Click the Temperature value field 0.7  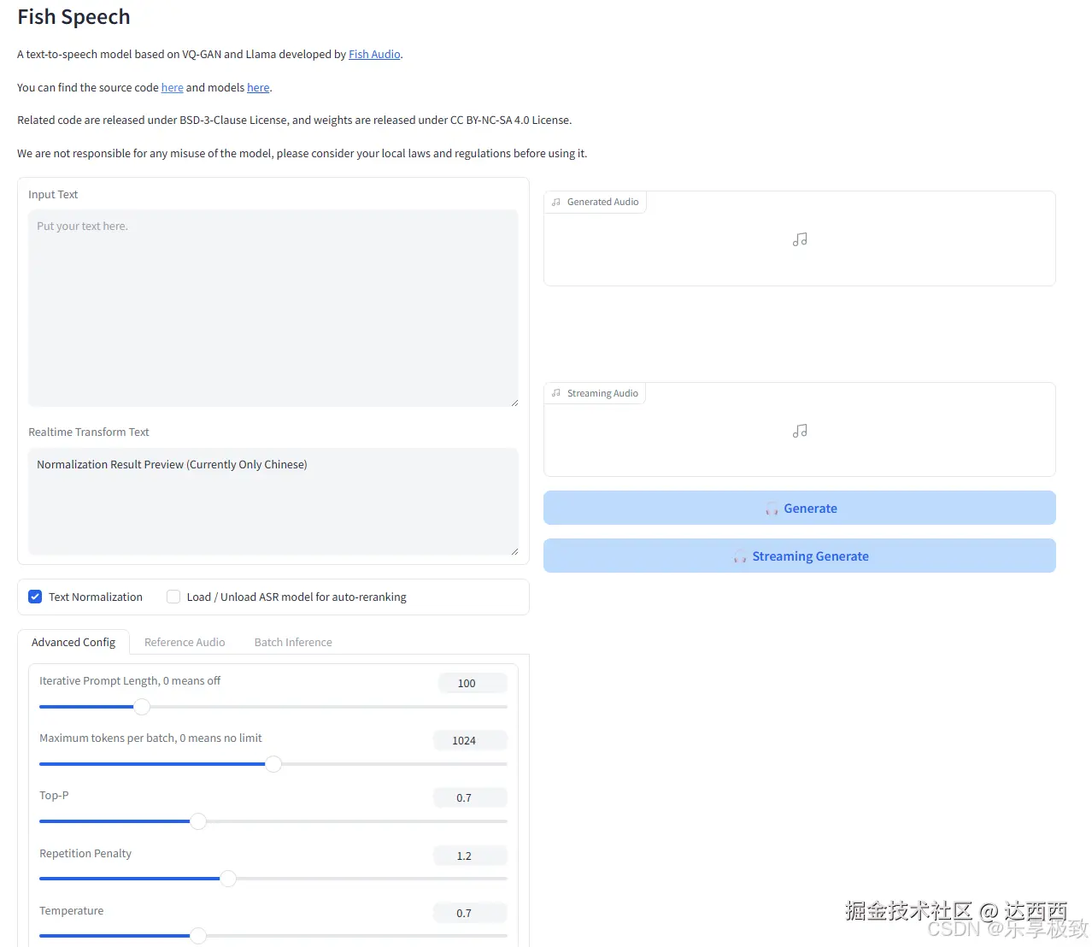[x=470, y=913]
